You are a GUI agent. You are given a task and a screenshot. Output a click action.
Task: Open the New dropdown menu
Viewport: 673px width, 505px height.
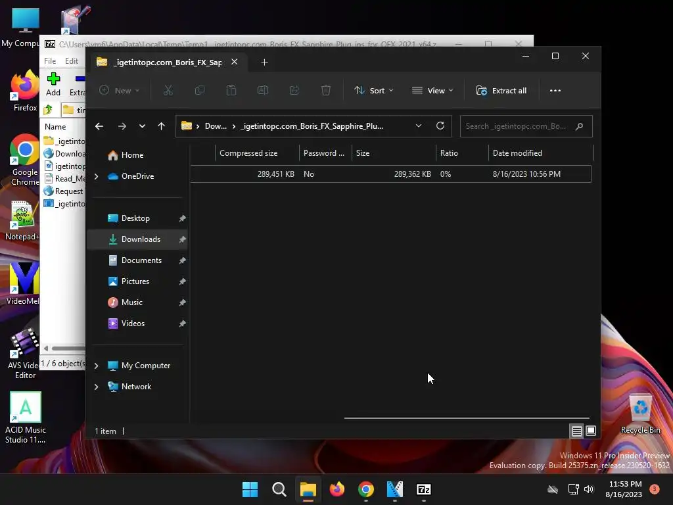pyautogui.click(x=120, y=91)
